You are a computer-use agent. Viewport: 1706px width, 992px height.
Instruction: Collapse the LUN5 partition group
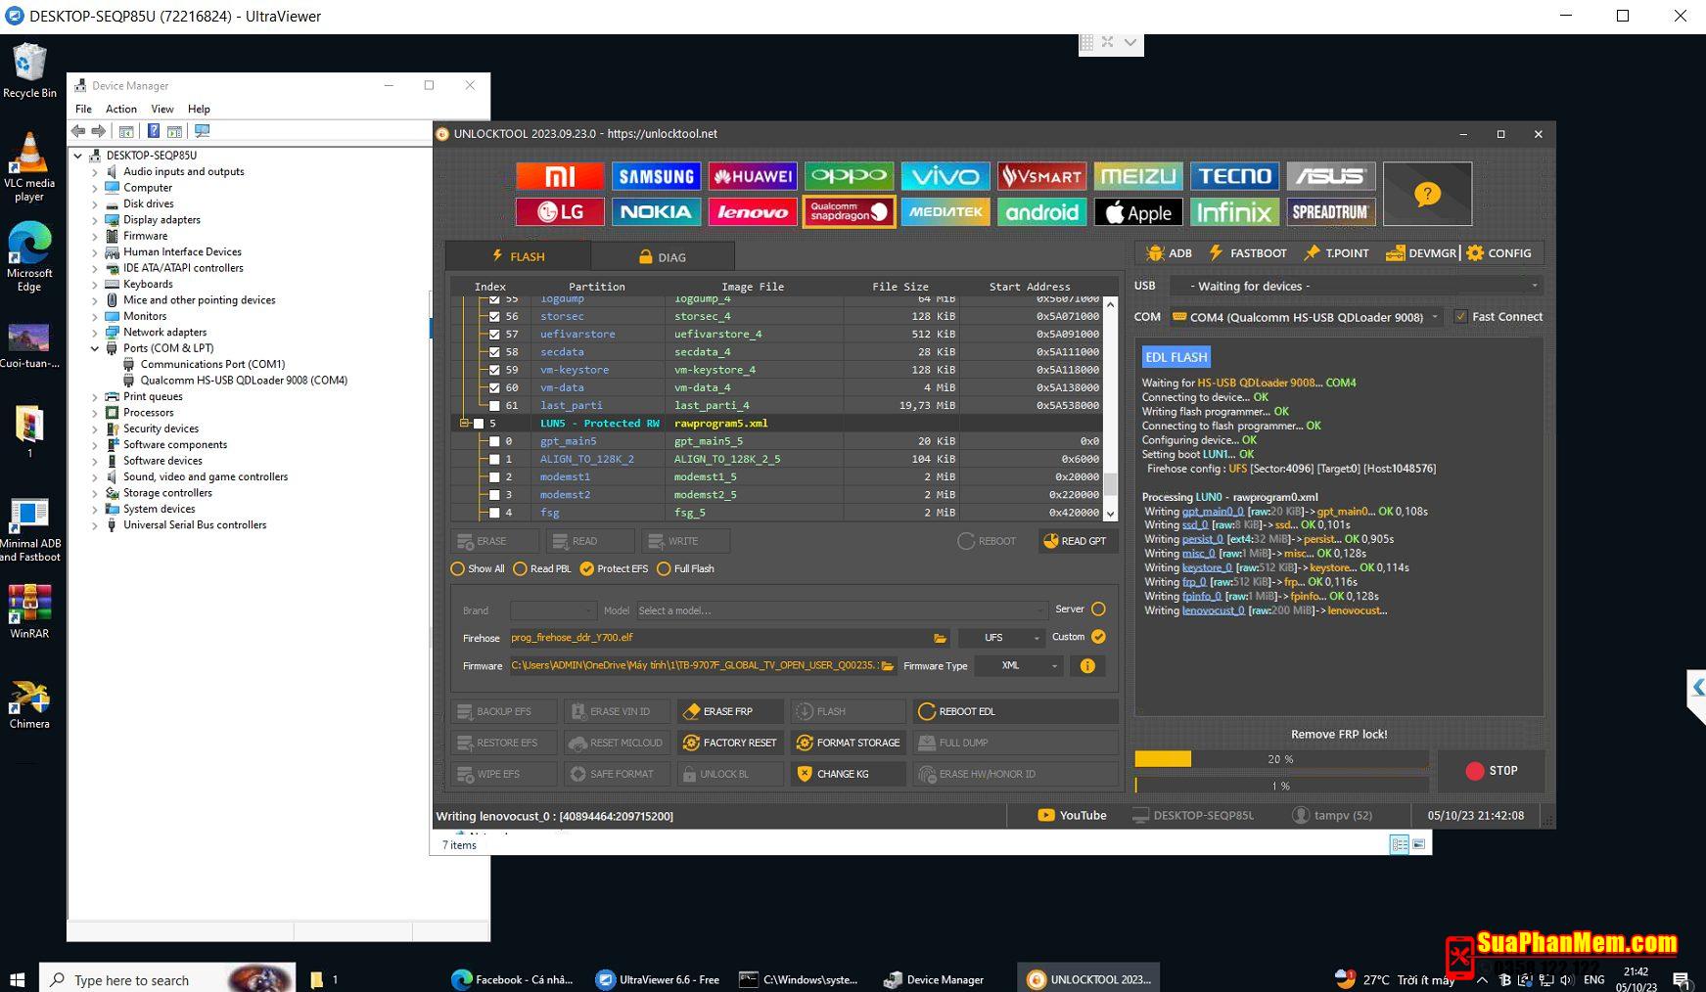(464, 424)
